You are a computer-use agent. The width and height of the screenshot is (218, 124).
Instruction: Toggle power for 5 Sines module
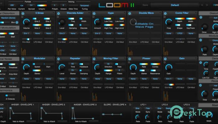coord(23,13)
